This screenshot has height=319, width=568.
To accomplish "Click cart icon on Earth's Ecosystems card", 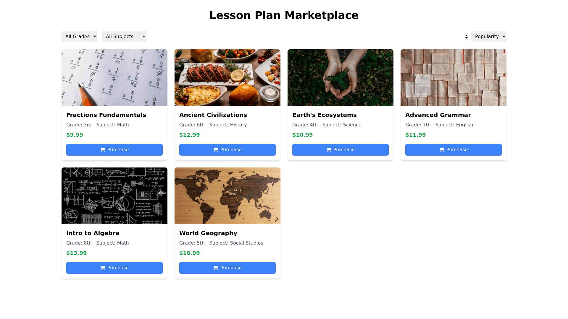I will pos(329,150).
